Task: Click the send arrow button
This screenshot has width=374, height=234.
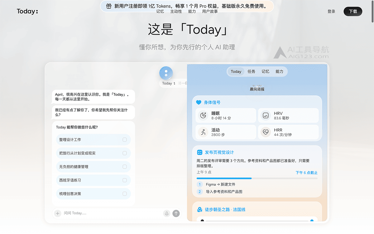Action: coord(176,213)
